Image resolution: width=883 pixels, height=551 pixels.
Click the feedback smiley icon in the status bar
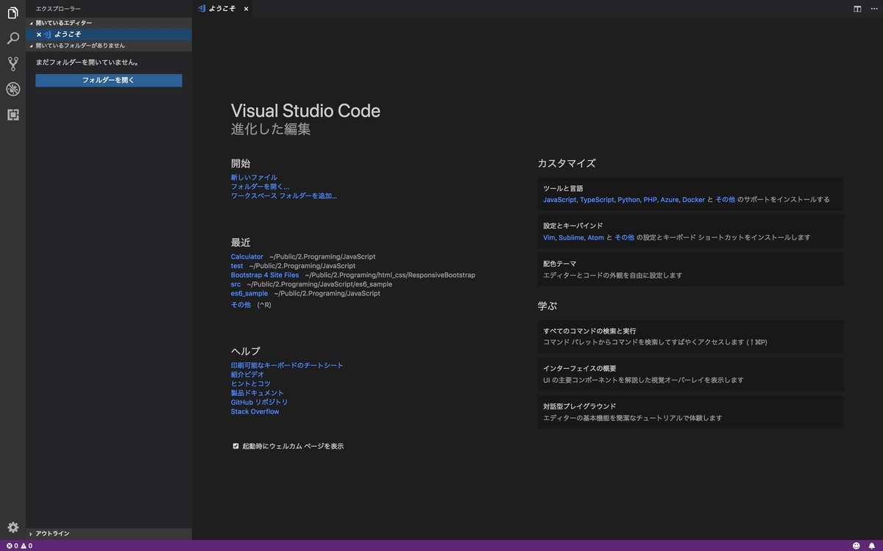tap(856, 546)
